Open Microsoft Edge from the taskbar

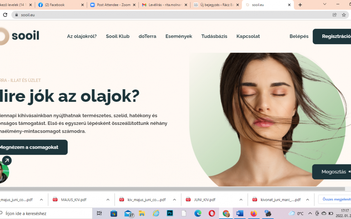[198, 213]
